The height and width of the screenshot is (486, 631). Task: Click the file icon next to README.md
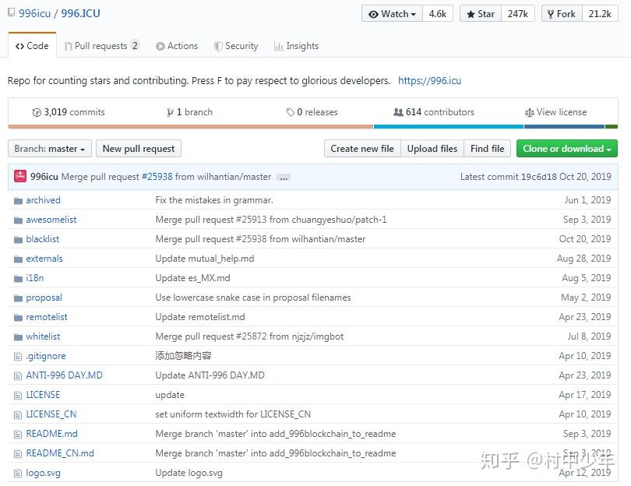click(18, 434)
